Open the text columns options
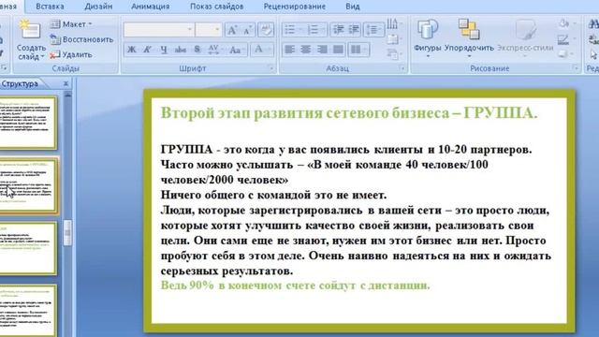Viewport: 599px width, 337px height. point(358,50)
